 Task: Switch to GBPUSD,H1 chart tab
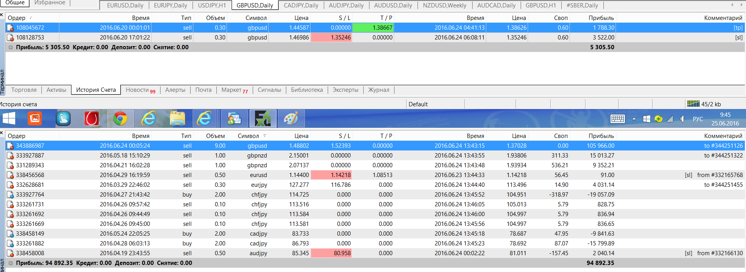(541, 5)
